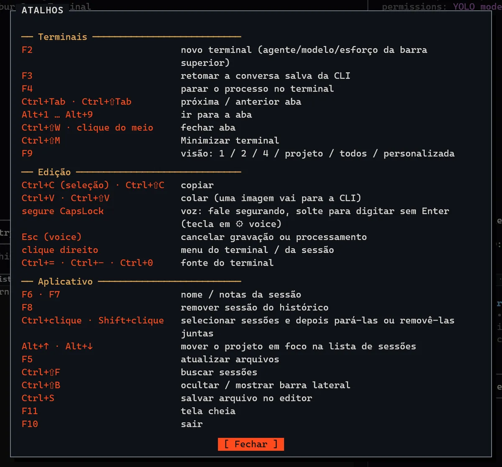The width and height of the screenshot is (502, 467).
Task: Click the description "copiar"
Action: (x=197, y=185)
